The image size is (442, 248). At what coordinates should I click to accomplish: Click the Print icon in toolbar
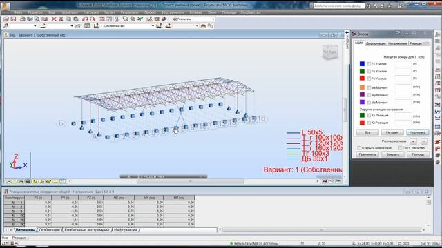pos(23,19)
